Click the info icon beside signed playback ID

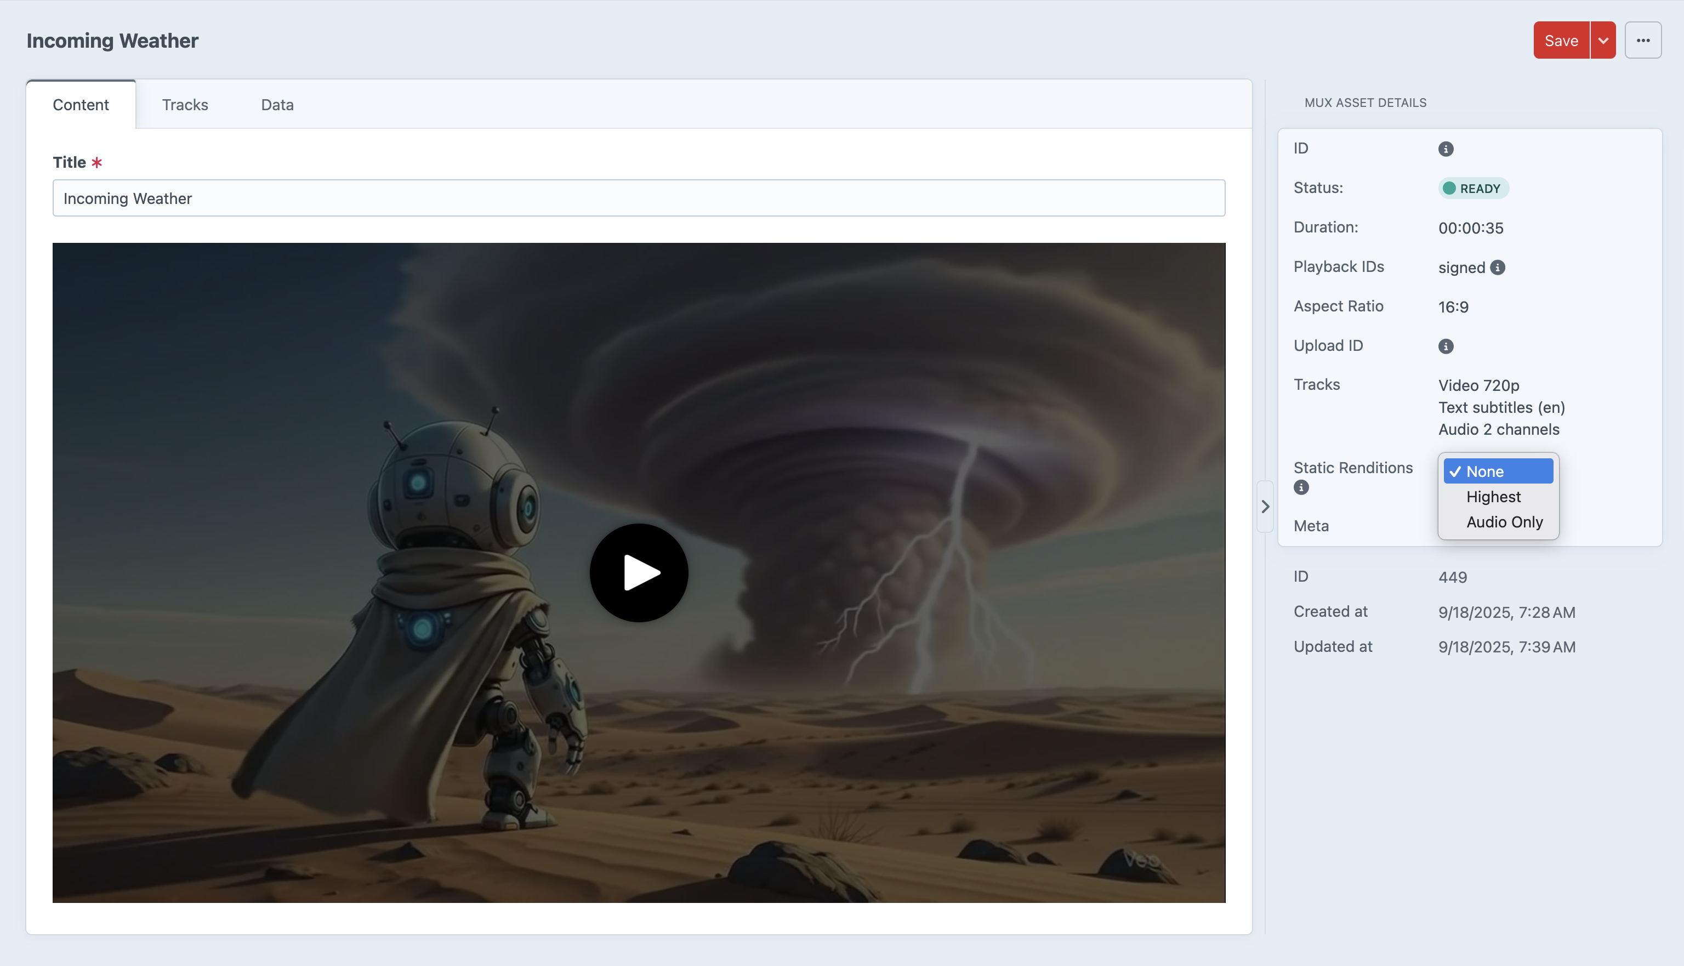click(x=1497, y=268)
